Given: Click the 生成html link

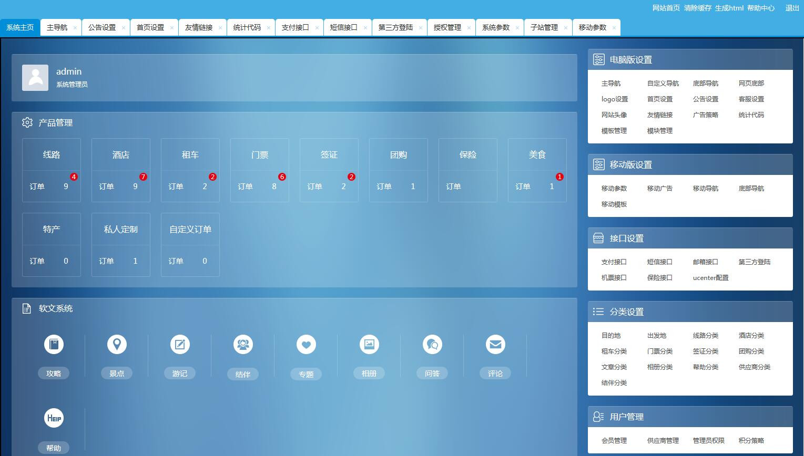Looking at the screenshot, I should [x=729, y=8].
